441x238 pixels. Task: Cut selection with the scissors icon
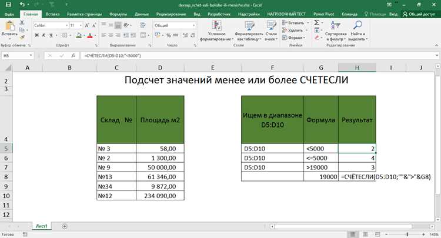(22, 23)
